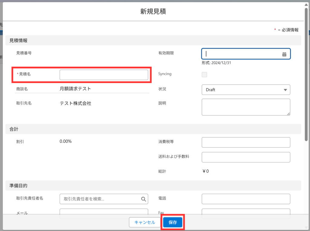
Task: Click the 送料および手数料 input field
Action: coord(246,157)
